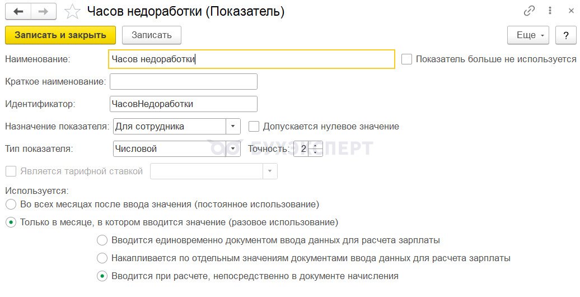Select 'Вводится единовременно документом' radio option
Viewport: 580px width, 297px height.
point(102,240)
